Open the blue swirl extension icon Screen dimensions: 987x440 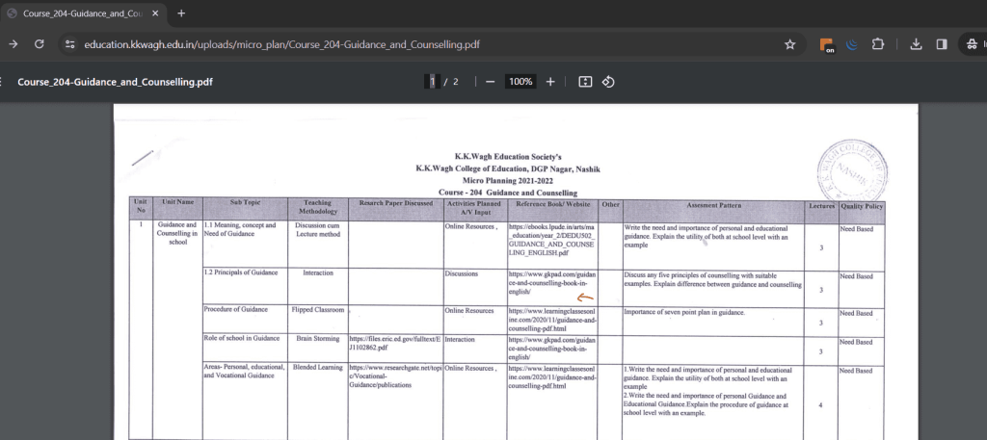(x=852, y=44)
